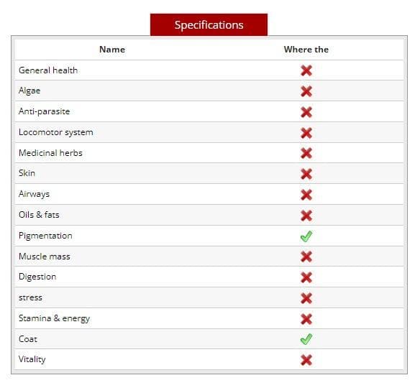
Task: Click the red cross next to Algae
Action: point(306,91)
